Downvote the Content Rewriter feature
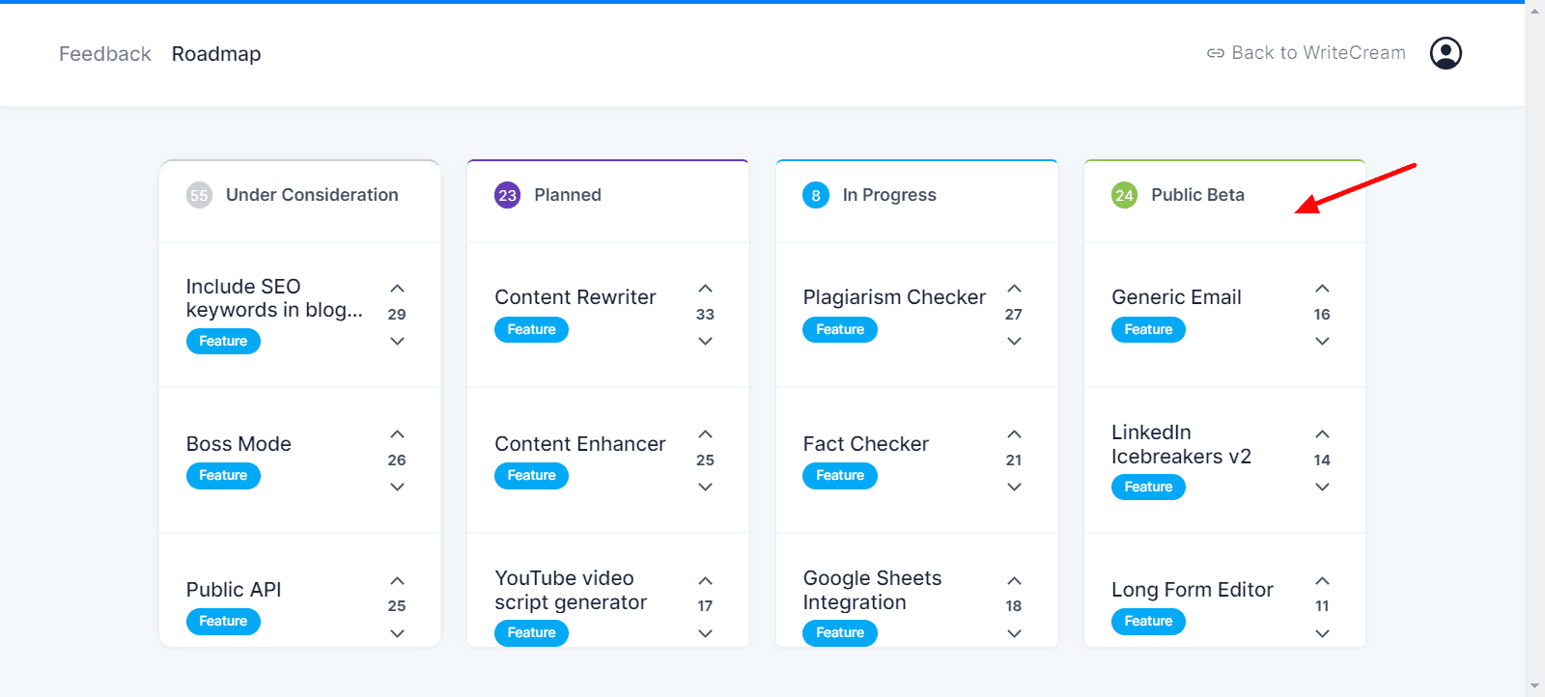The image size is (1545, 697). point(706,341)
